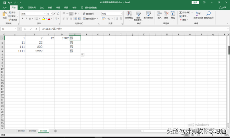This screenshot has width=230, height=138.
Task: Expand the formula bar chevron
Action: (228, 29)
